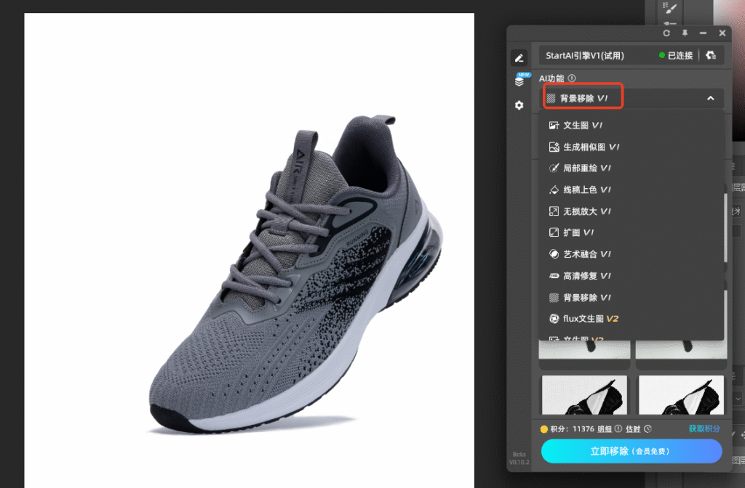Click the refresh icon in plugin header

coord(666,33)
